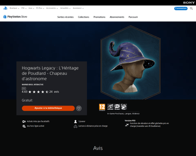Open the Collections tab
The height and width of the screenshot is (156, 196).
click(83, 17)
